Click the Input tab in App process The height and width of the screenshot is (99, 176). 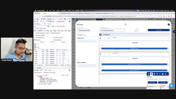[x=80, y=35]
